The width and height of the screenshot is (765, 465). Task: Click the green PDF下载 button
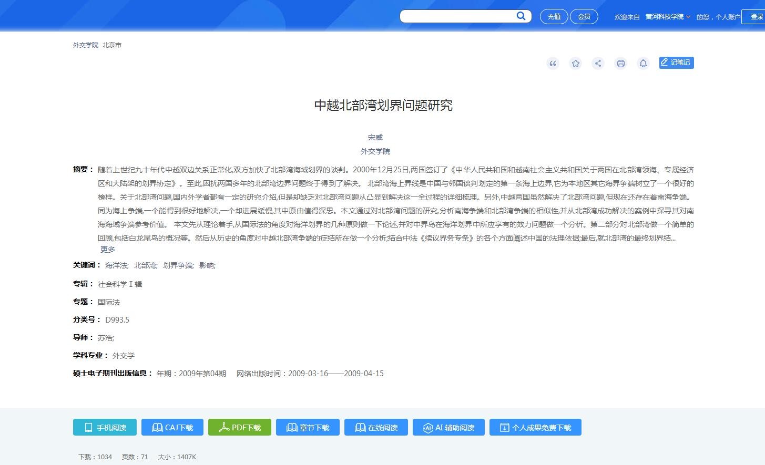pyautogui.click(x=240, y=427)
